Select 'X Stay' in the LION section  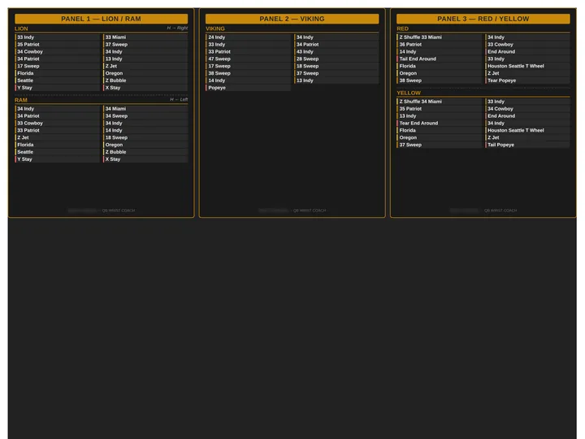(x=145, y=87)
